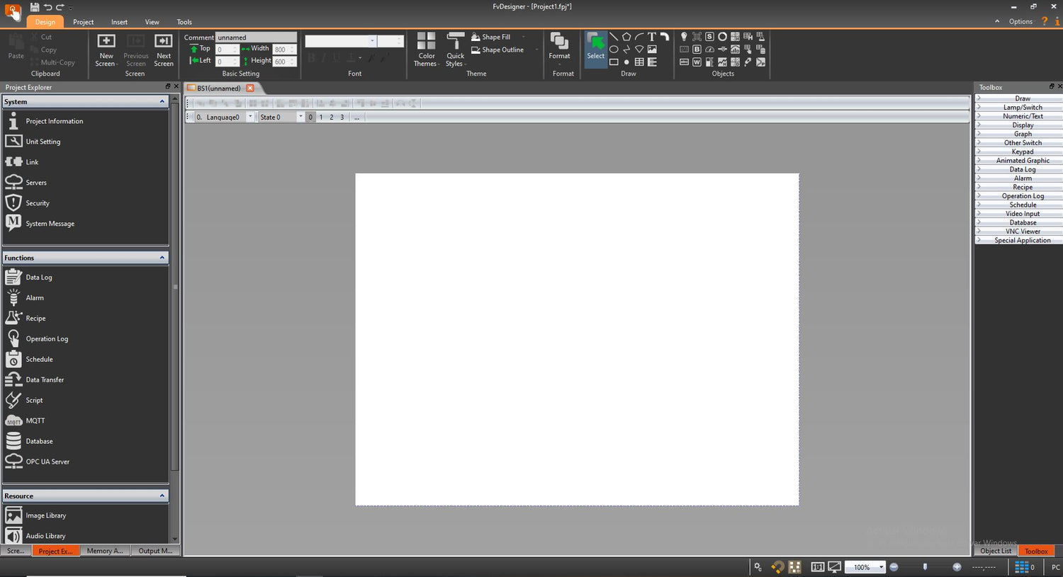Select the Table draw tool
The height and width of the screenshot is (577, 1063).
click(x=639, y=62)
